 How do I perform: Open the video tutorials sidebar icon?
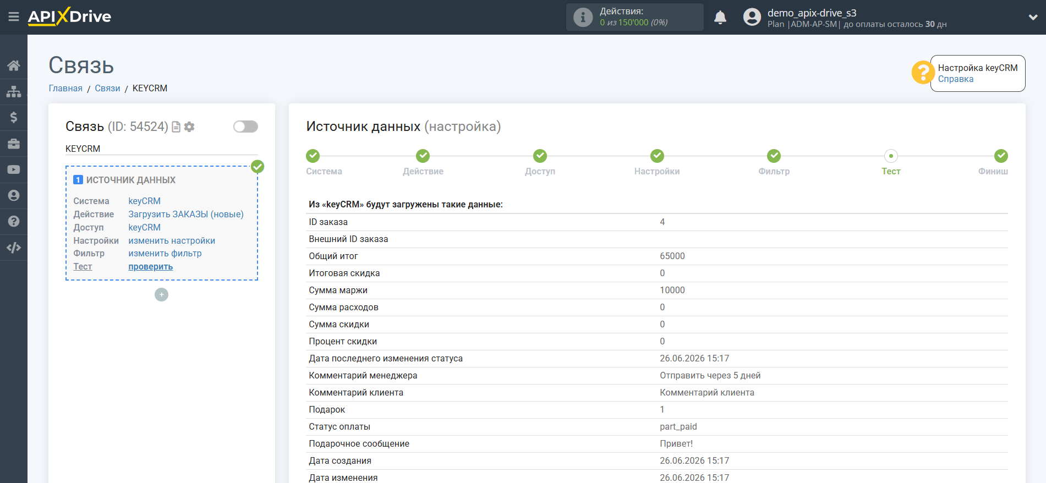[14, 169]
